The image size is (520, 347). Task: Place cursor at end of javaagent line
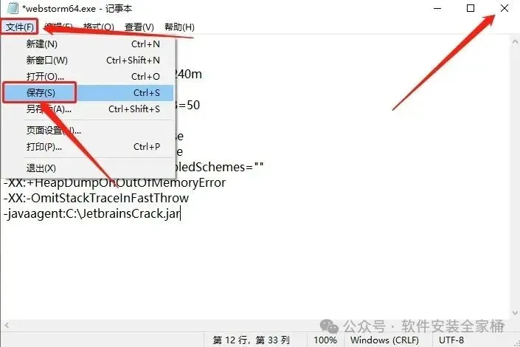[180, 213]
